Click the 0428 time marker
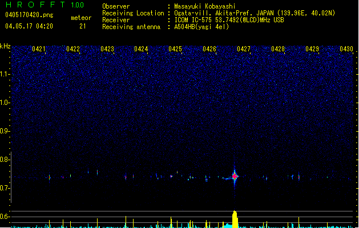The image size is (359, 228). tap(278, 49)
